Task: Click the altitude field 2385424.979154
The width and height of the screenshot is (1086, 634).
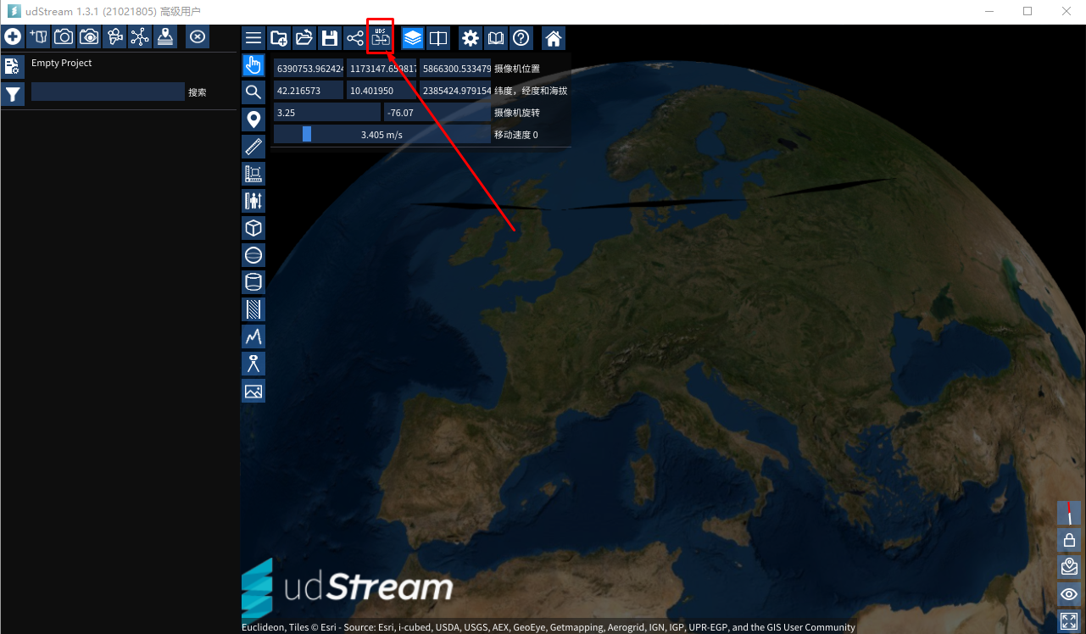Action: coord(455,90)
